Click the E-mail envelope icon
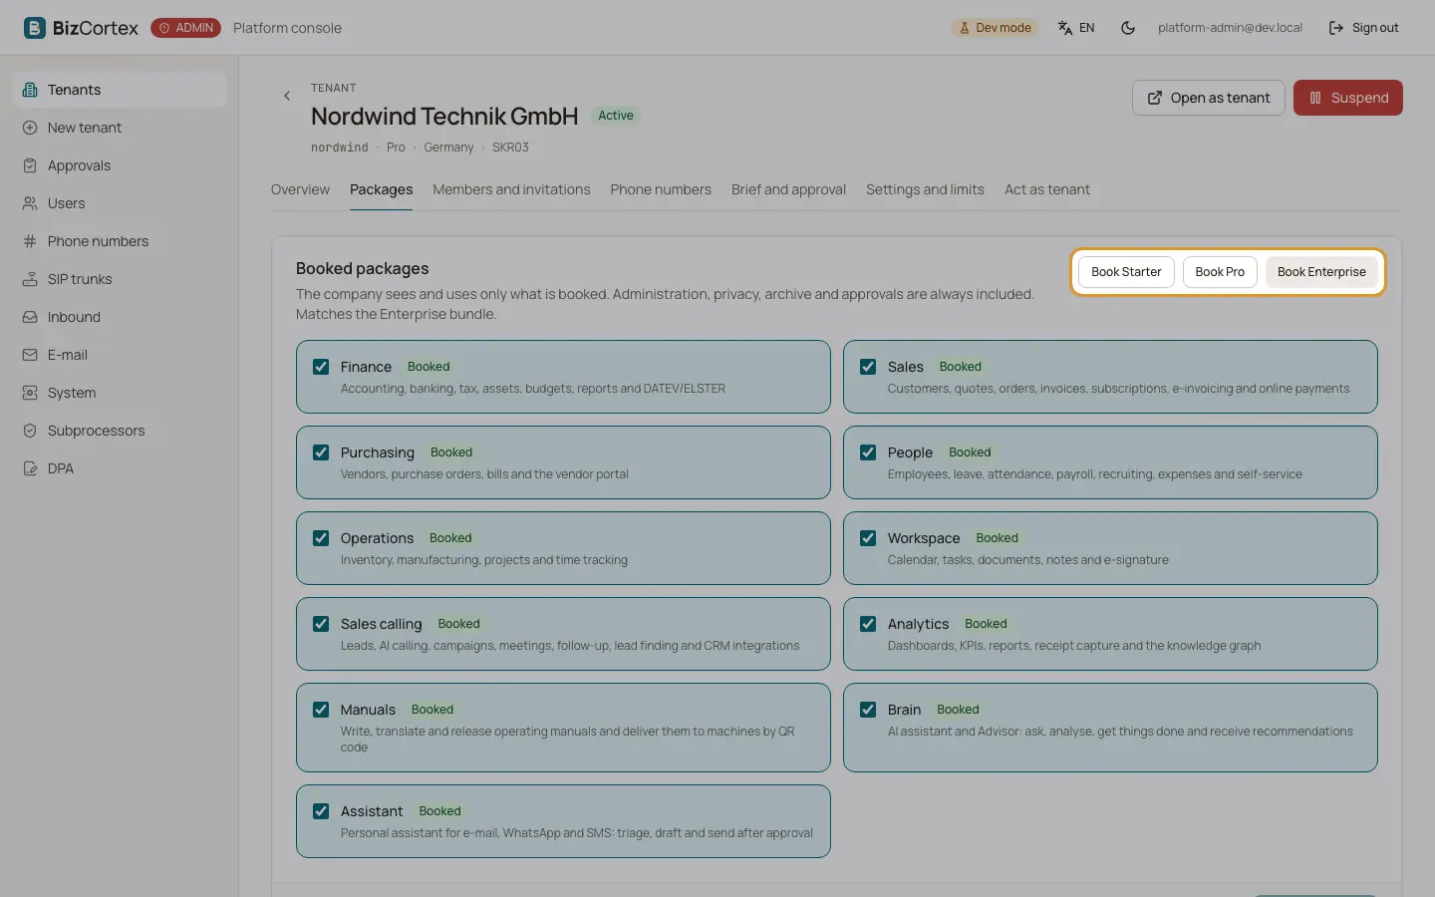The width and height of the screenshot is (1435, 897). point(30,355)
